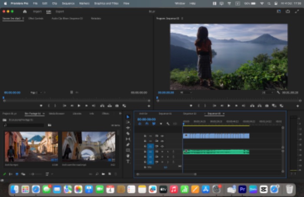The width and height of the screenshot is (304, 197).
Task: Toggle insert sequences as nests button
Action: click(140, 124)
